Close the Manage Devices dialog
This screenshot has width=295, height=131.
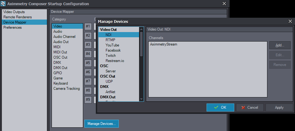click(x=290, y=21)
